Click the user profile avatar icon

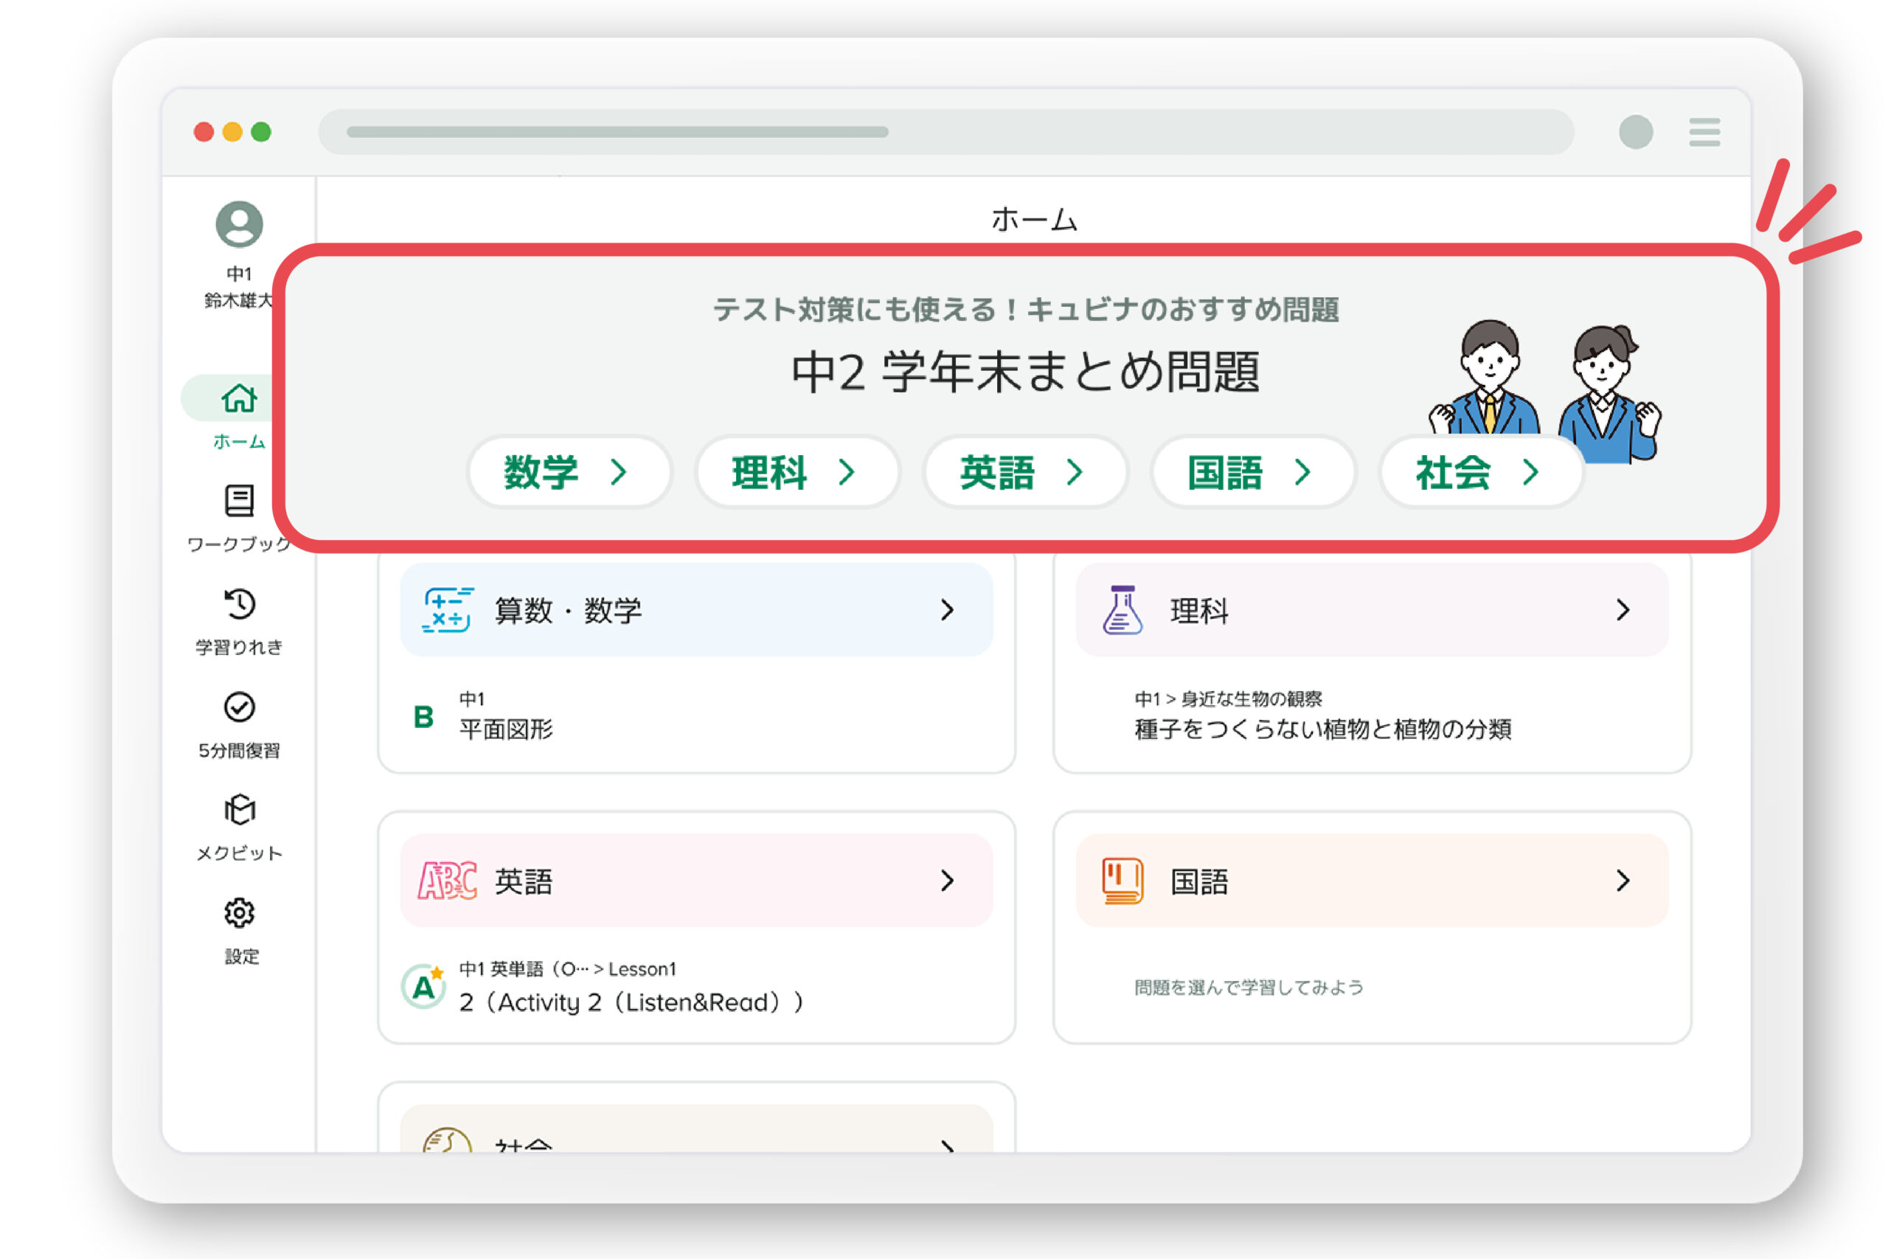pyautogui.click(x=238, y=224)
